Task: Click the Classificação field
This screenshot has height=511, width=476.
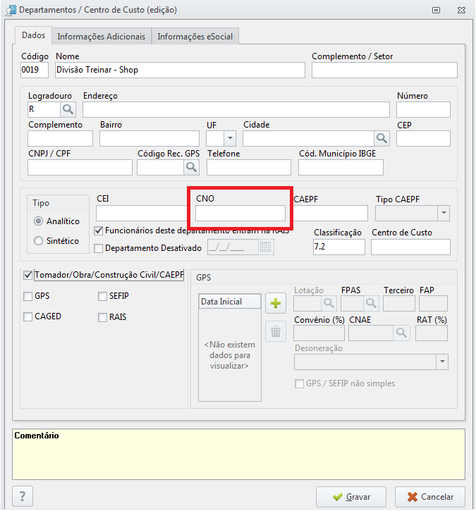Action: pyautogui.click(x=339, y=247)
